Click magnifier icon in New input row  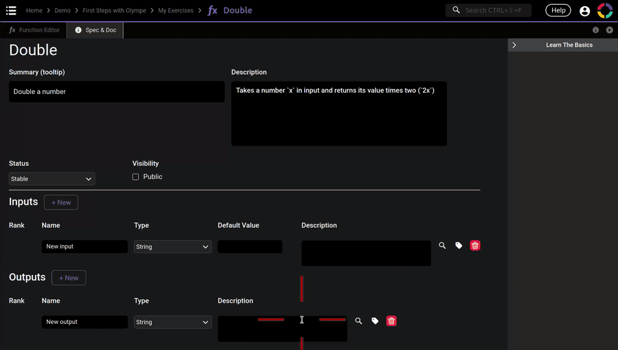tap(442, 246)
